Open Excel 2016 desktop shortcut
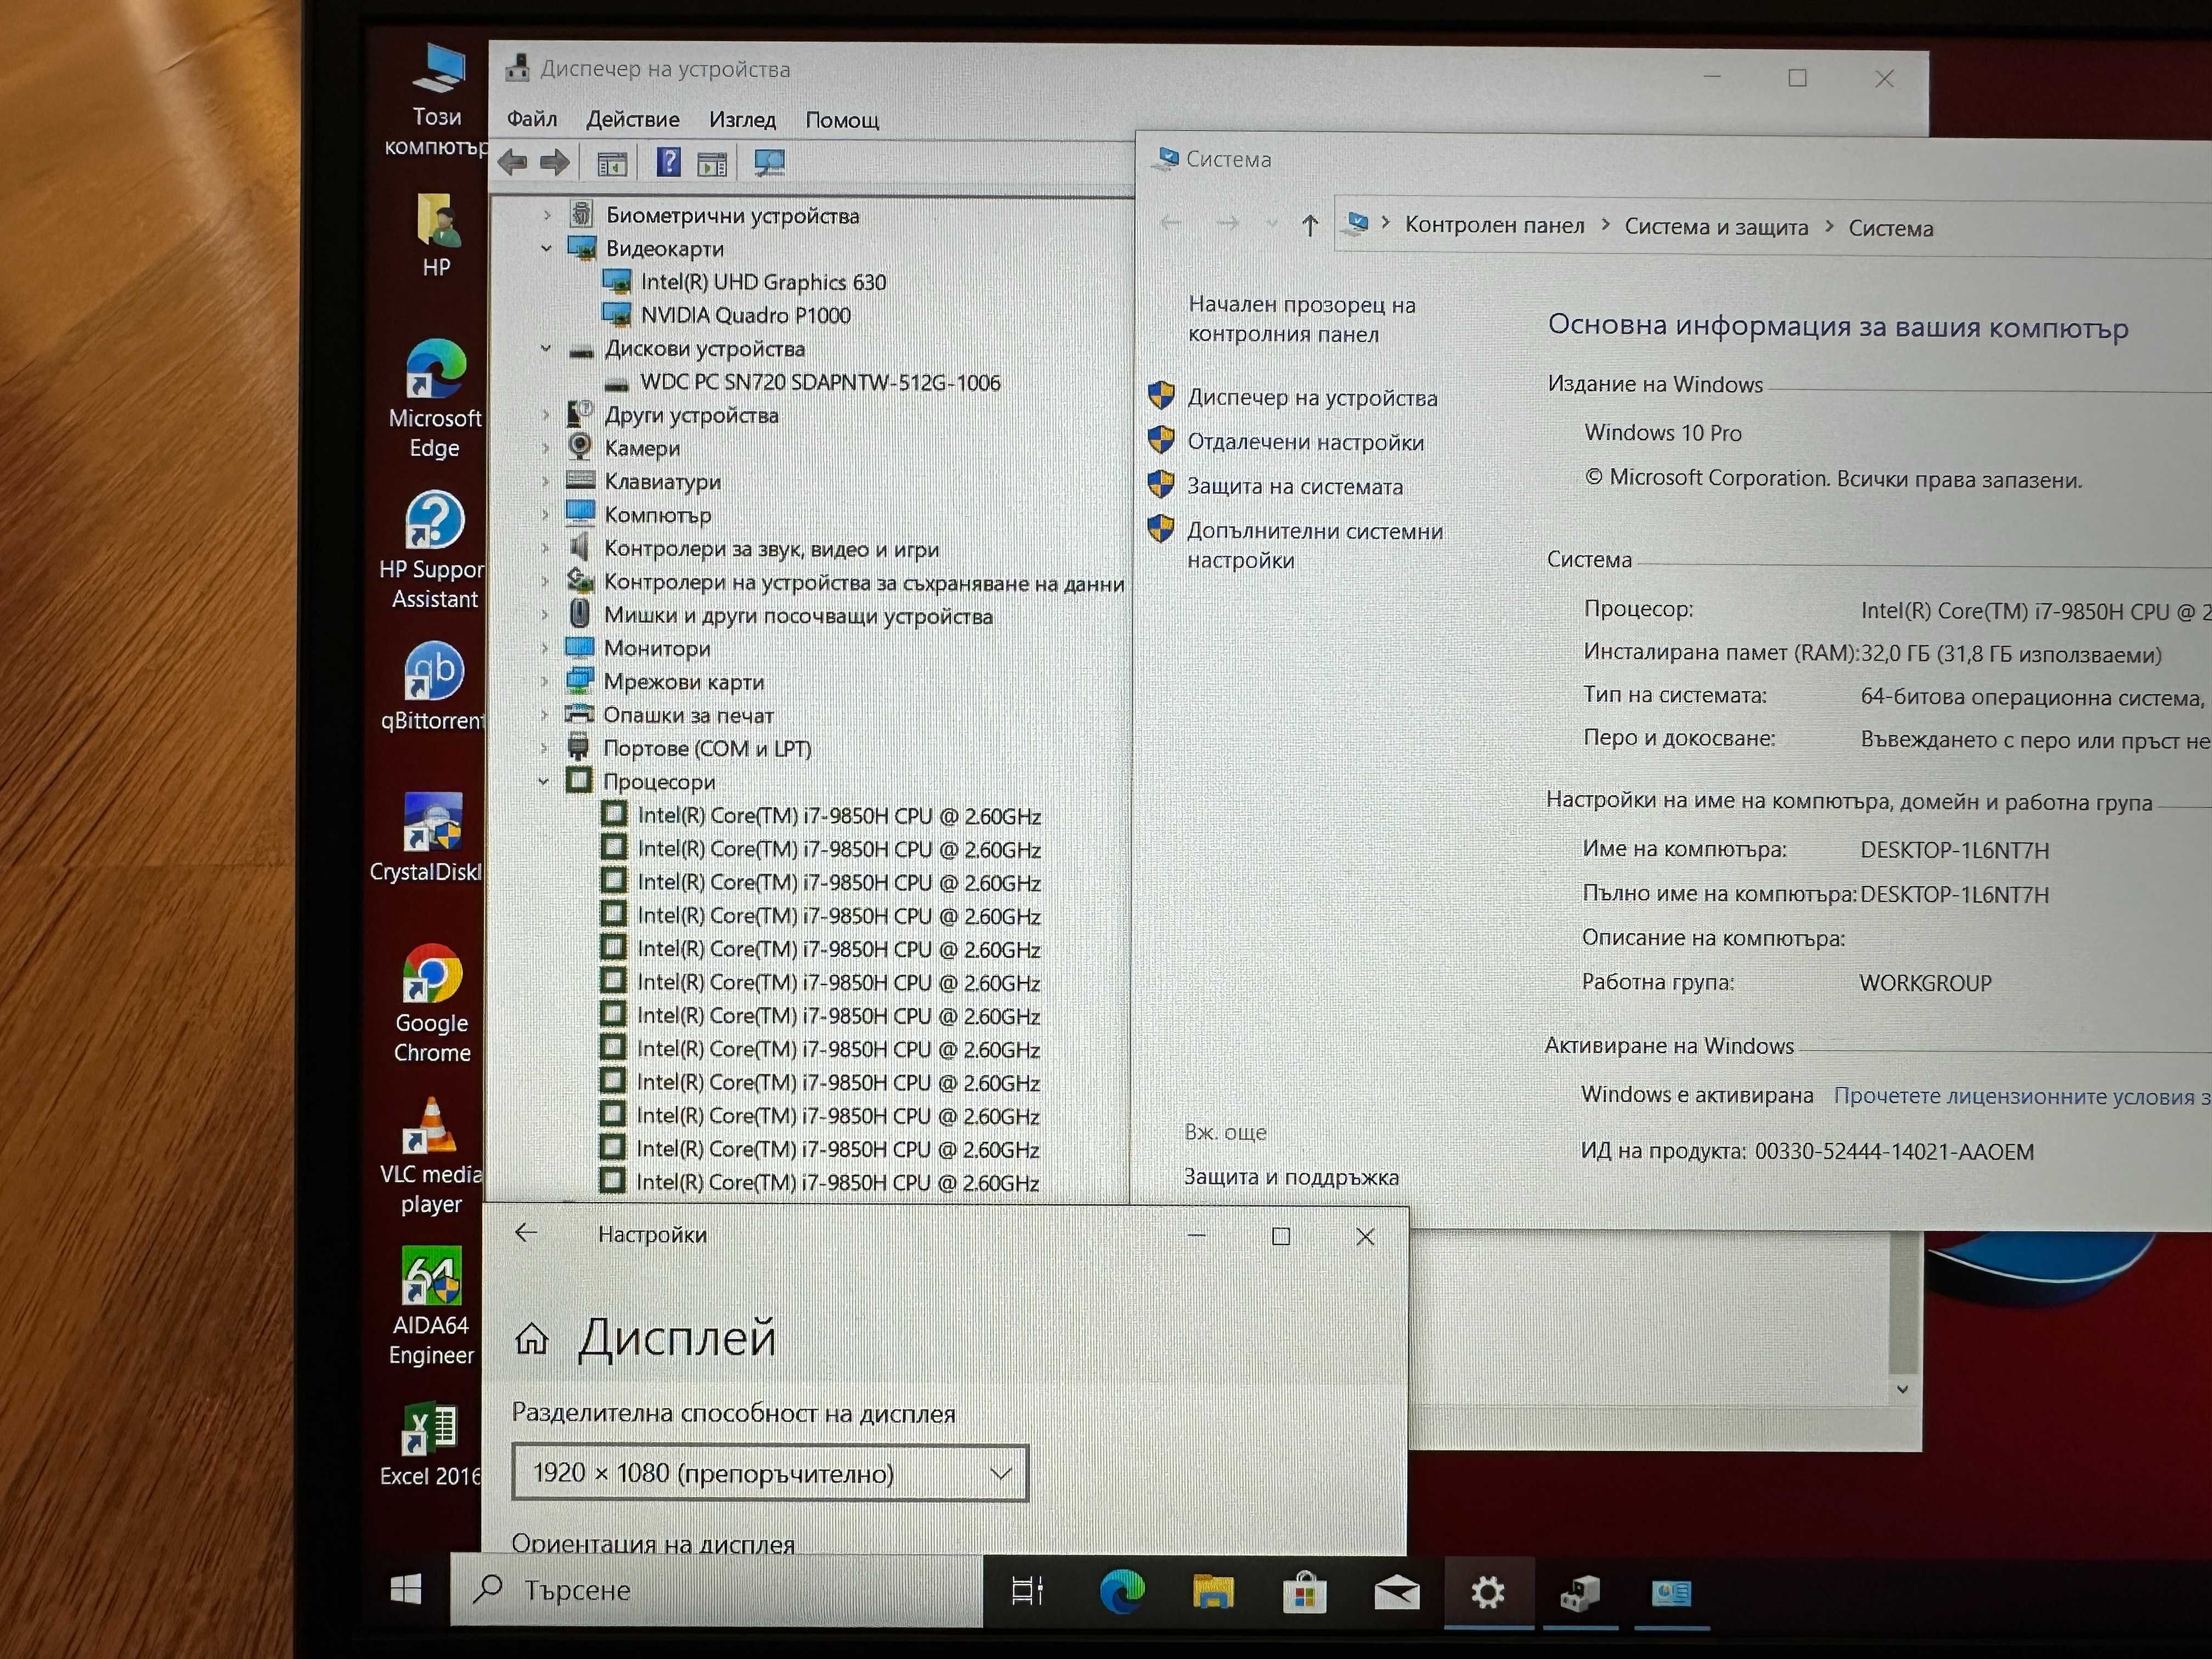Screen dimensions: 2212x1659 (430, 1445)
